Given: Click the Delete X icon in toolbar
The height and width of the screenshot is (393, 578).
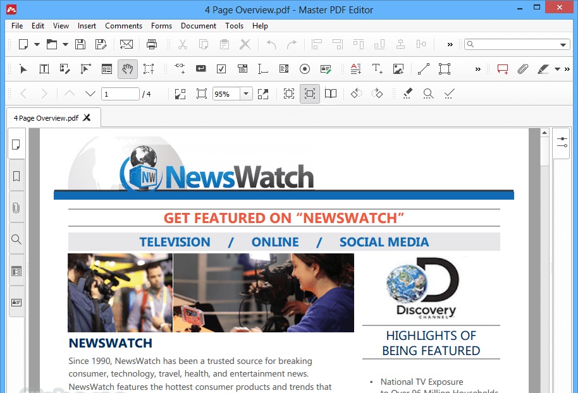Looking at the screenshot, I should [245, 45].
